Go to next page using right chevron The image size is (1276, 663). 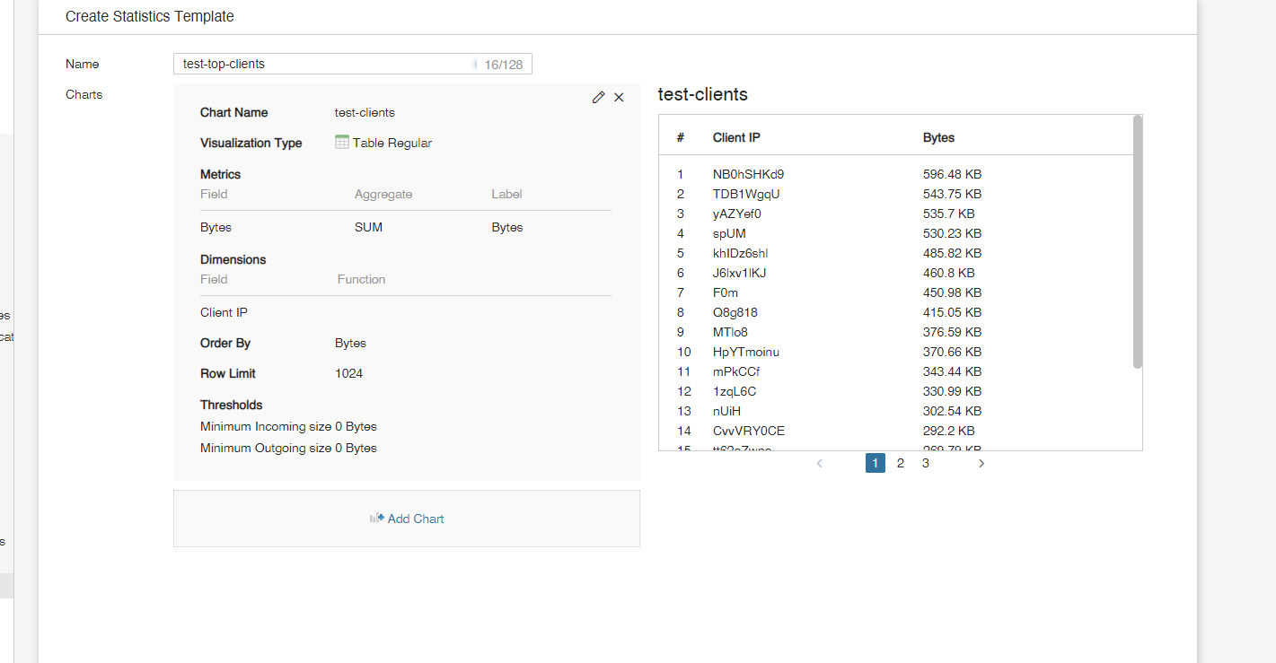click(x=981, y=464)
